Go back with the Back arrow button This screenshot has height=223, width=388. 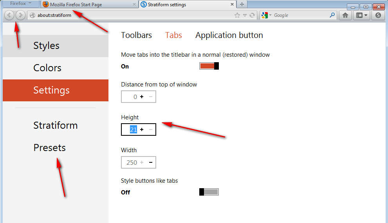[x=9, y=15]
